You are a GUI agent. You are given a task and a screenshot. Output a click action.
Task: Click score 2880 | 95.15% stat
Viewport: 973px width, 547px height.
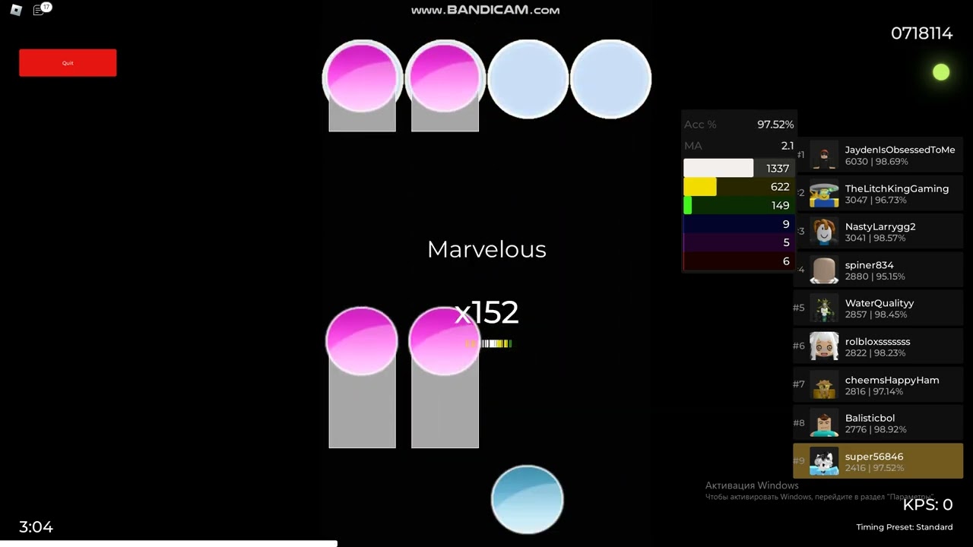pyautogui.click(x=875, y=277)
